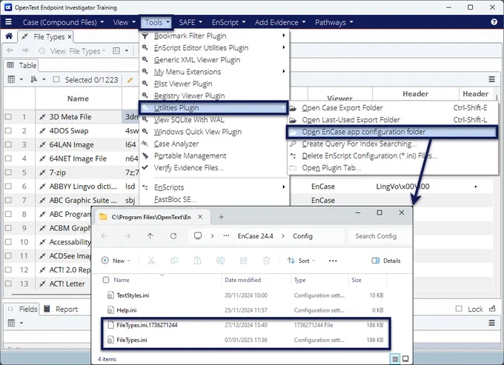
Task: Open the SAFE menu dropdown
Action: pos(190,22)
